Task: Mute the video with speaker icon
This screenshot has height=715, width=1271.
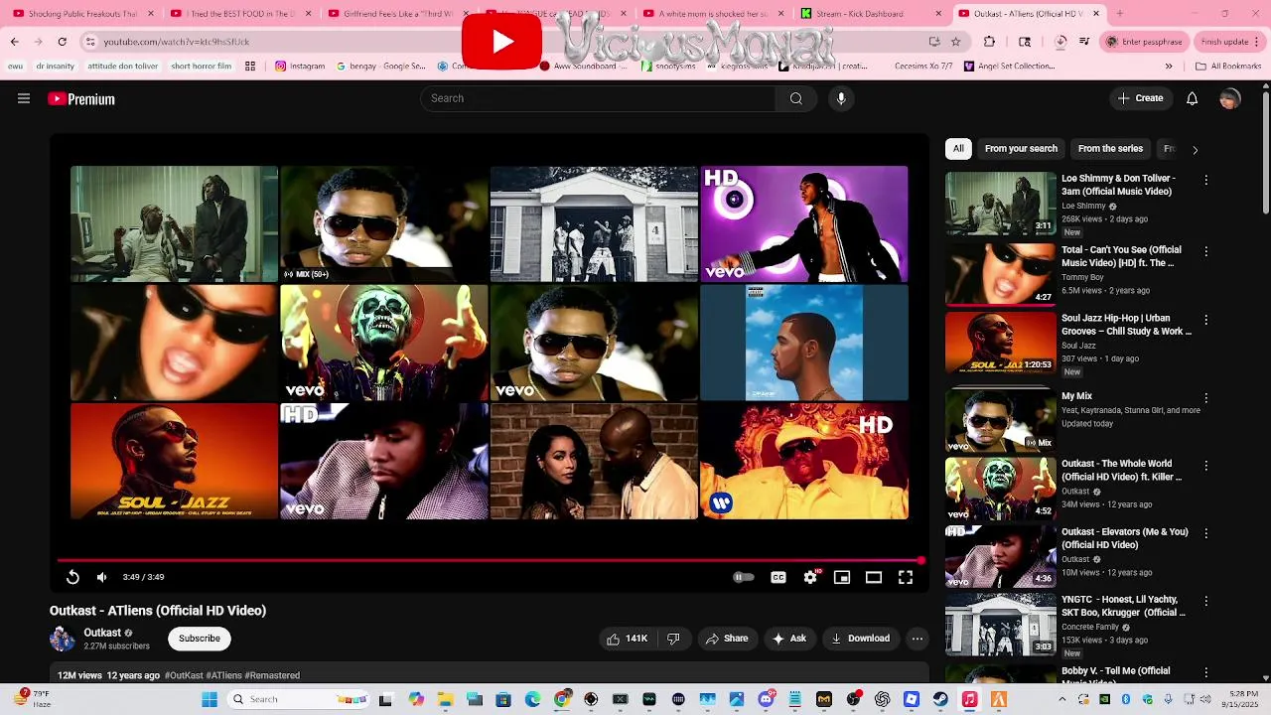Action: coord(101,577)
